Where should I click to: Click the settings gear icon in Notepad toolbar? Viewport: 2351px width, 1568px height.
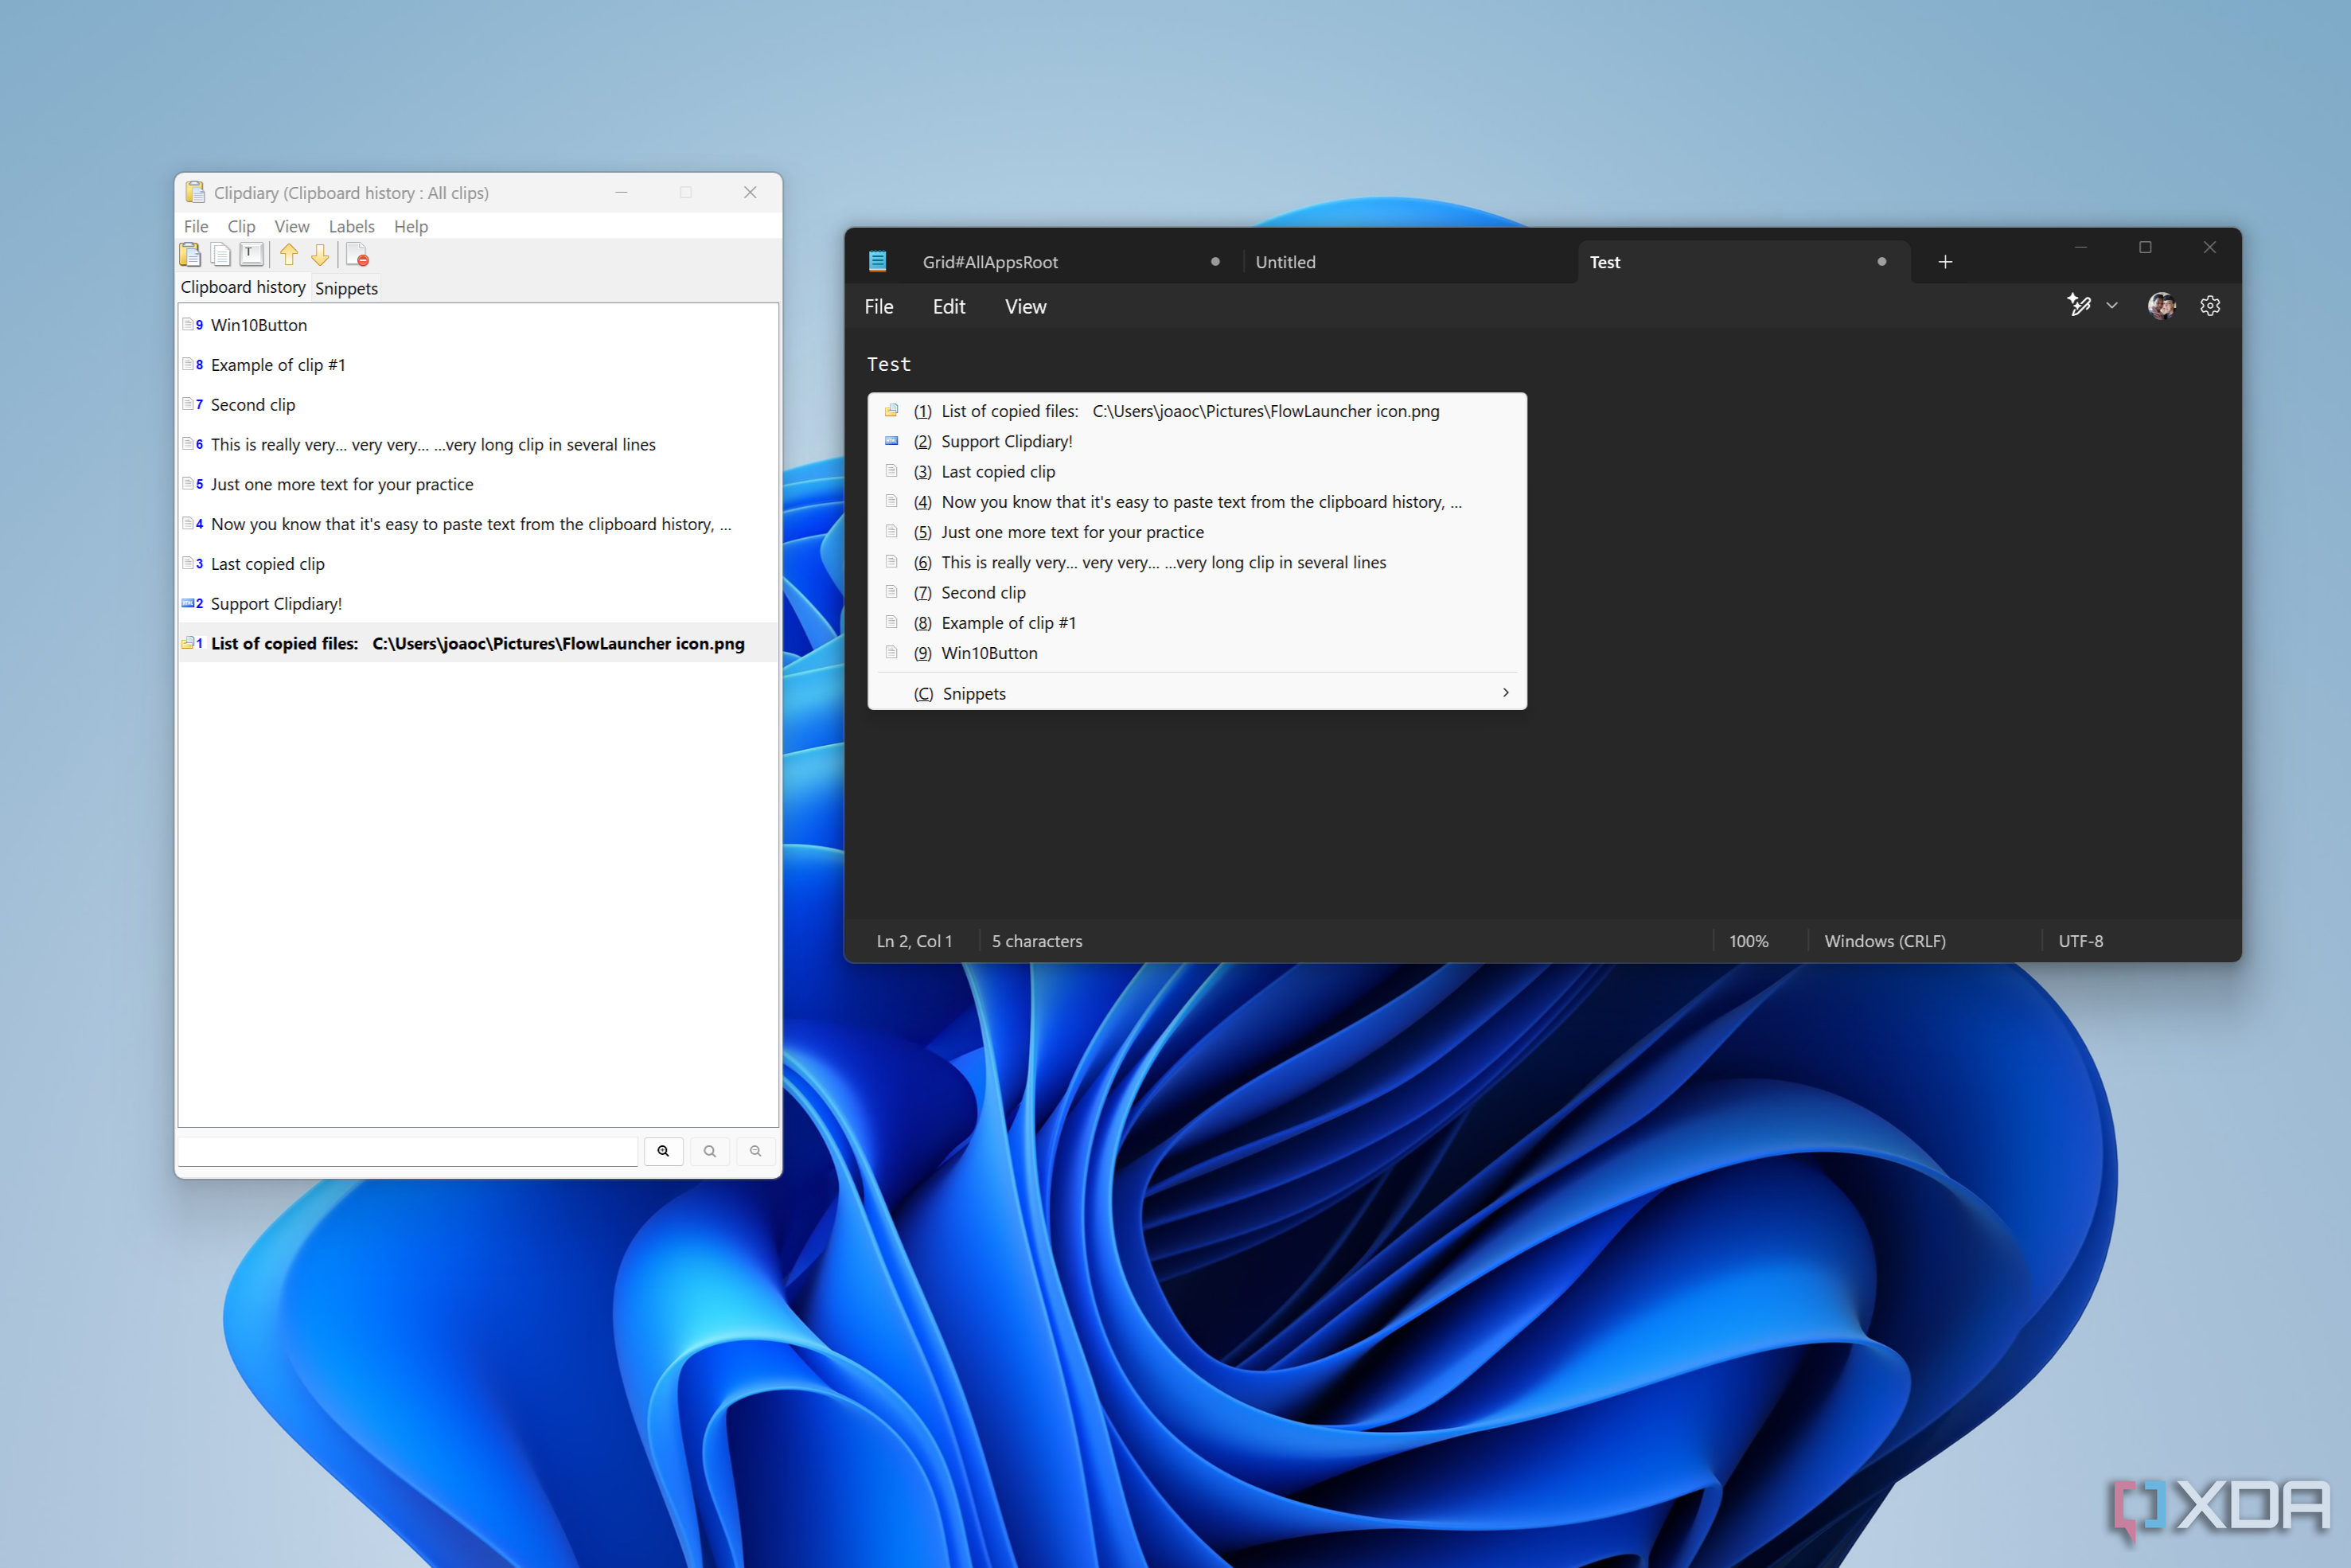(x=2211, y=305)
